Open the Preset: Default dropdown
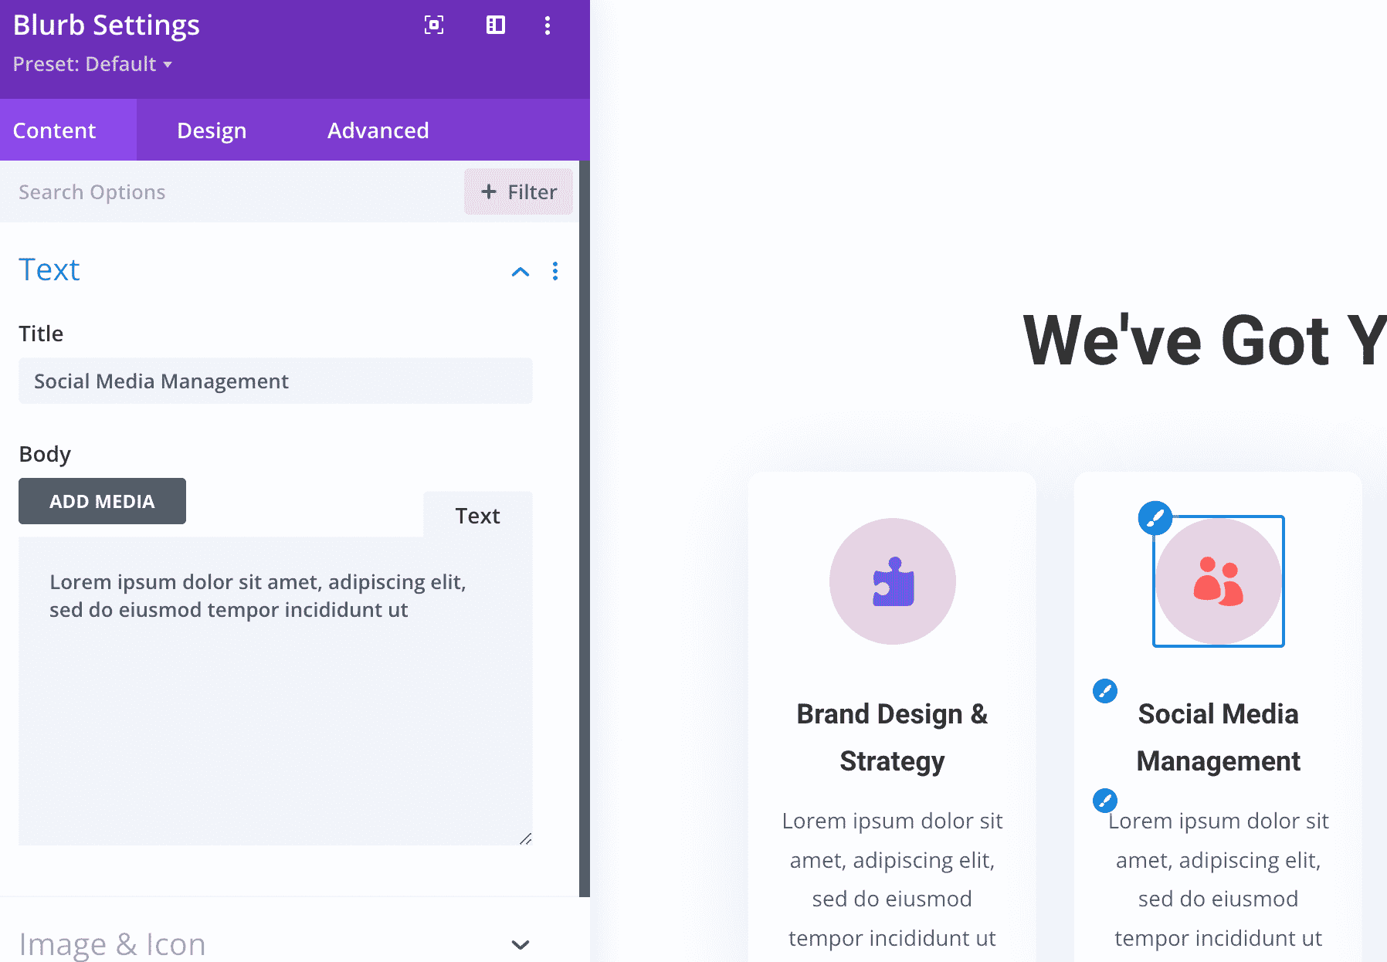This screenshot has width=1387, height=962. pos(93,64)
